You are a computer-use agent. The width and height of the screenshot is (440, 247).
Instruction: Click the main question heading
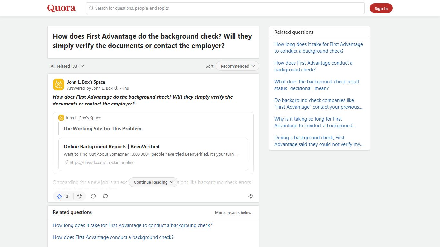[152, 41]
